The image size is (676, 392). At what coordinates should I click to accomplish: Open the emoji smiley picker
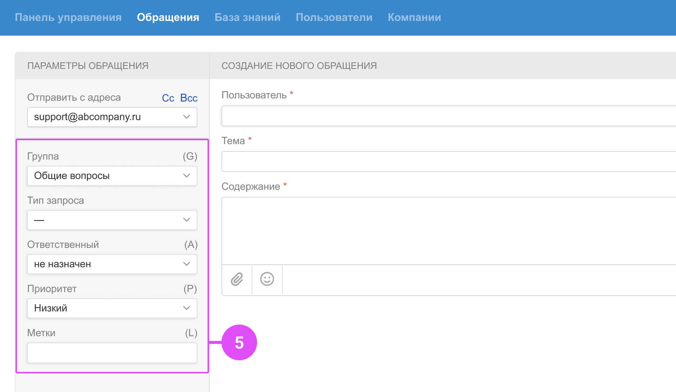[x=267, y=279]
